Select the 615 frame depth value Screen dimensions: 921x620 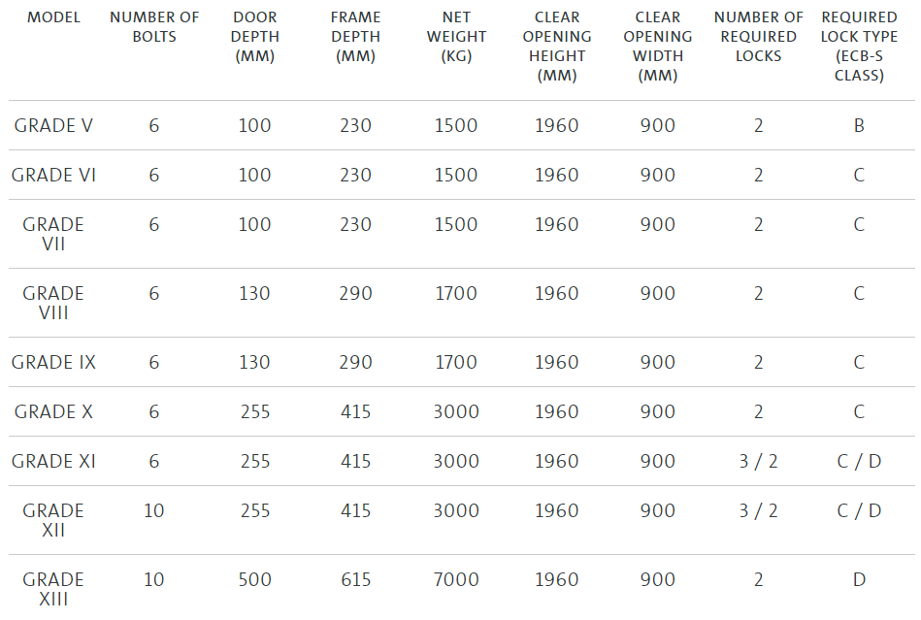click(355, 579)
